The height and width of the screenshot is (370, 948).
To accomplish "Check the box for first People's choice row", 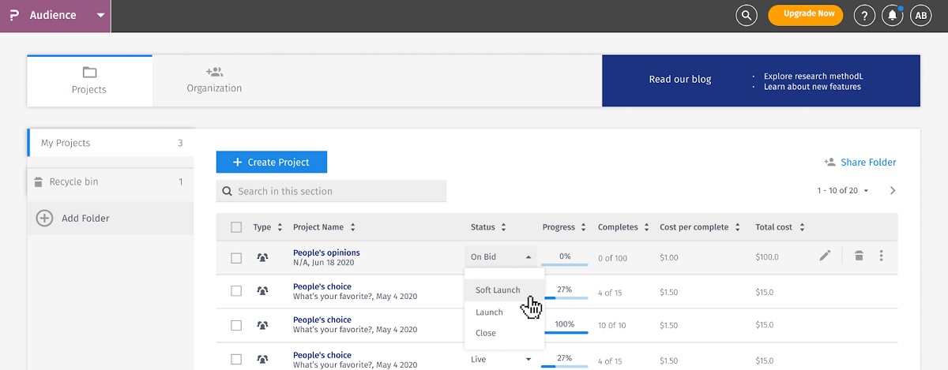I will point(236,291).
